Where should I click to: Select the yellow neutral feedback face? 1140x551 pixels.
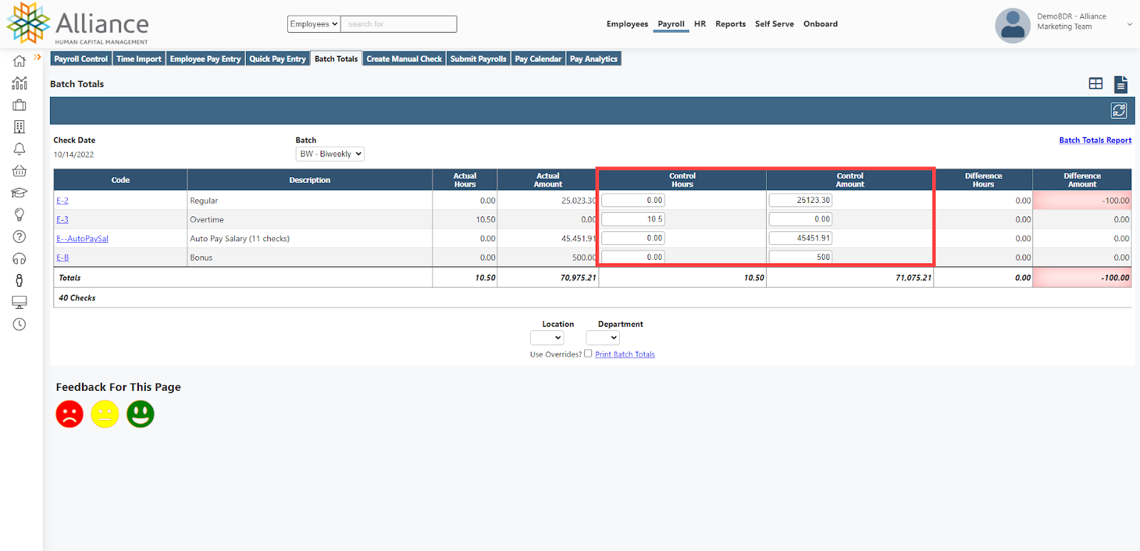(105, 414)
